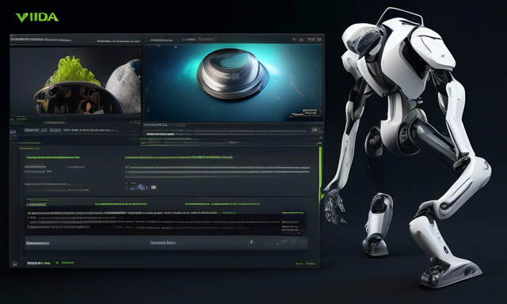
Task: Open the preview showing the bowl with green plant
Action: pyautogui.click(x=76, y=81)
